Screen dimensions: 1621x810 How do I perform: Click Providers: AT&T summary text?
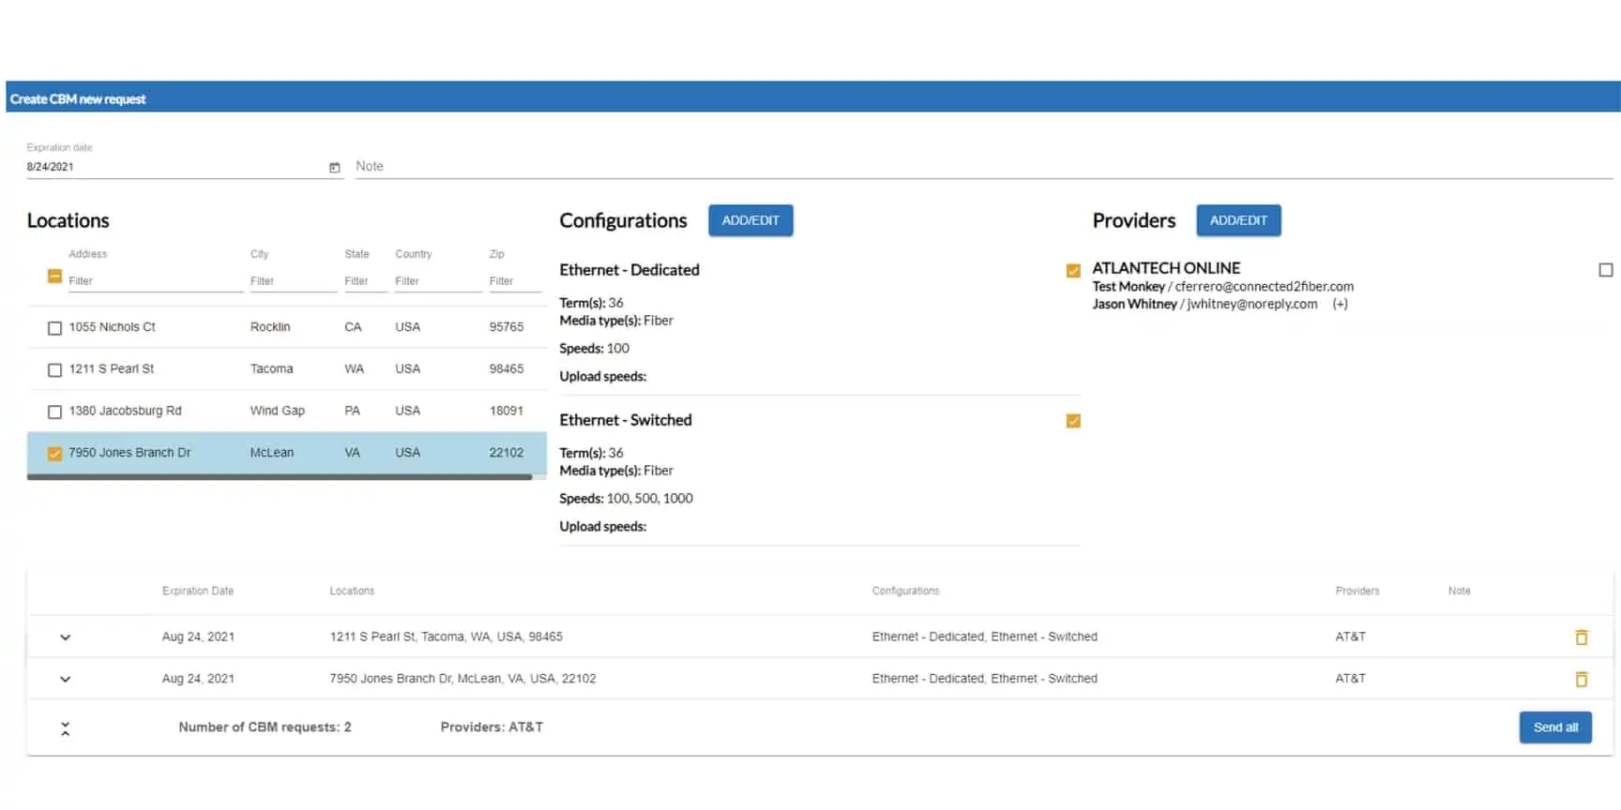[492, 727]
